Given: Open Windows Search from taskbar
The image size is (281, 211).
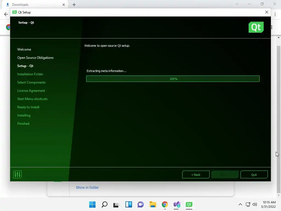Looking at the screenshot, I should (x=105, y=204).
